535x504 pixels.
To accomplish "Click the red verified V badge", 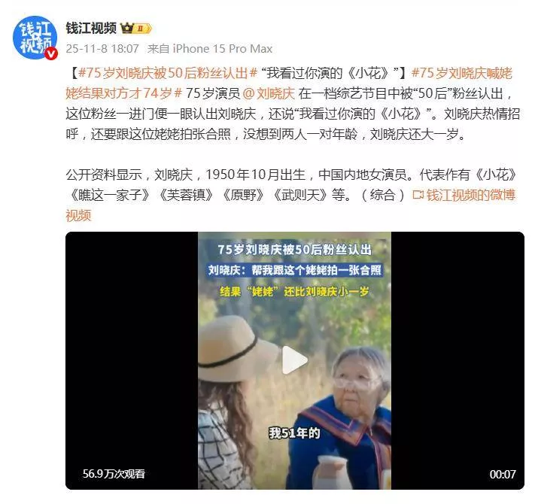I will coord(51,53).
